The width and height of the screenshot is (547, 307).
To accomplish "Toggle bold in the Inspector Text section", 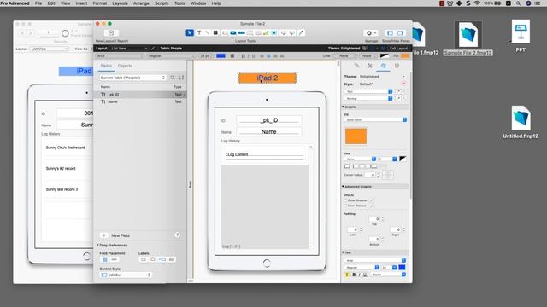I will tap(354, 275).
